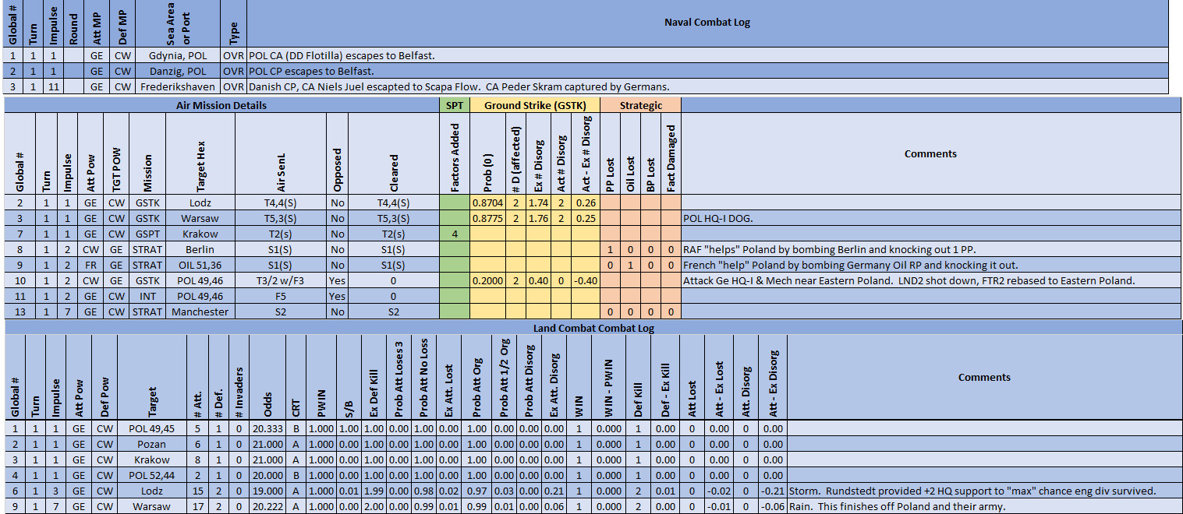
Task: Click the '-0.21' Att - Ex Disorg cell
Action: pos(772,491)
